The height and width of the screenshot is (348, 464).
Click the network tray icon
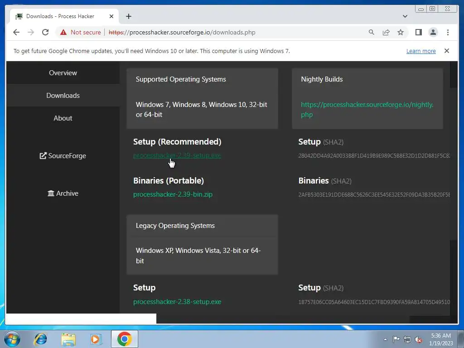click(407, 339)
